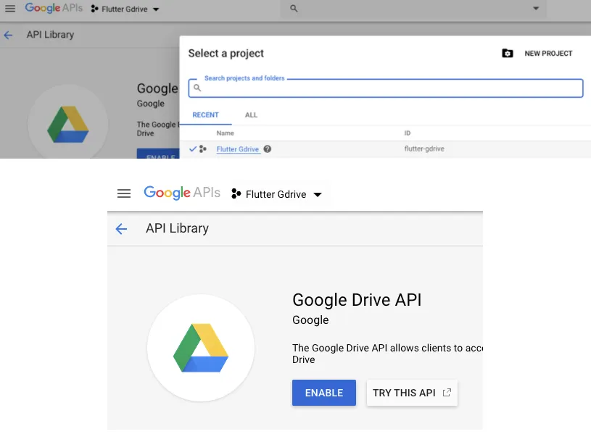Switch to the ALL tab
The width and height of the screenshot is (591, 442).
tap(251, 114)
